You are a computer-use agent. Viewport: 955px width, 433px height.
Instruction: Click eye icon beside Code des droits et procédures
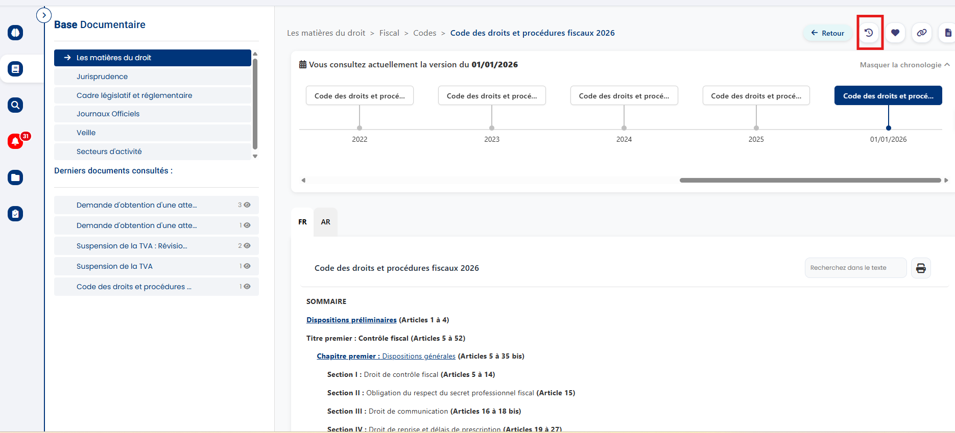(x=247, y=287)
